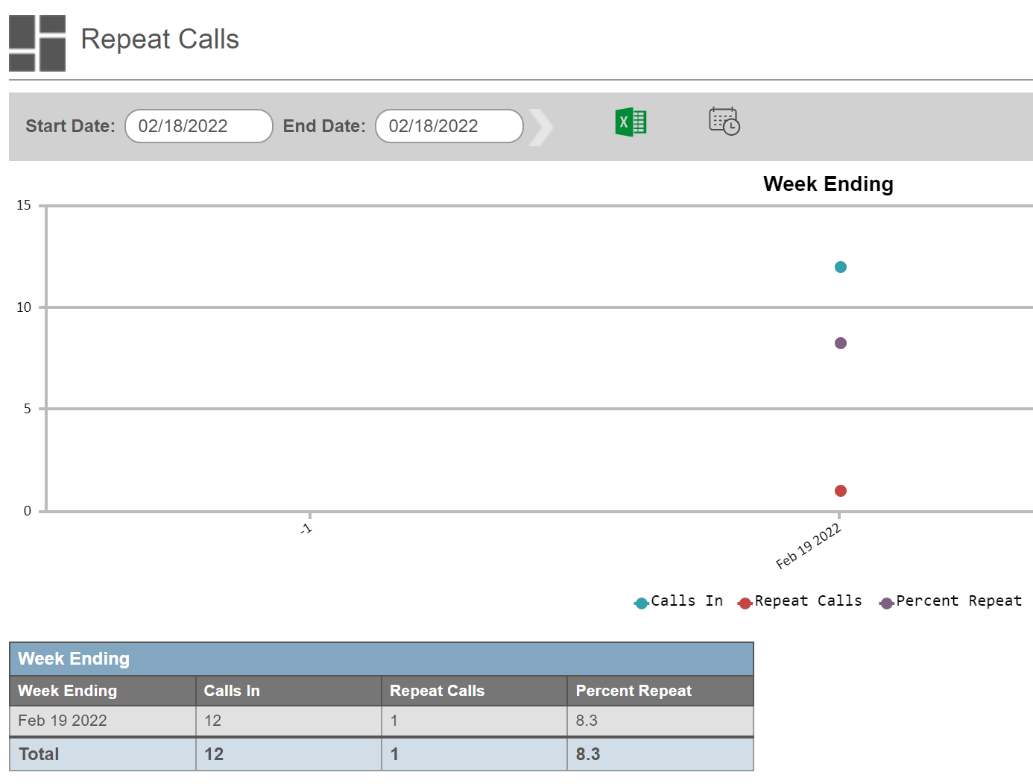
Task: Click the Total row 12 calls value
Action: 214,754
